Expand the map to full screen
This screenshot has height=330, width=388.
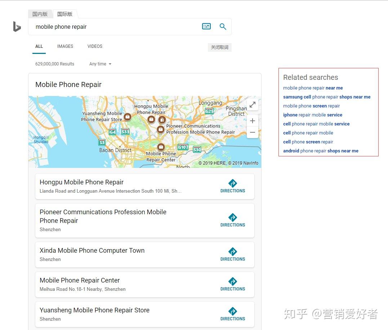[x=253, y=105]
